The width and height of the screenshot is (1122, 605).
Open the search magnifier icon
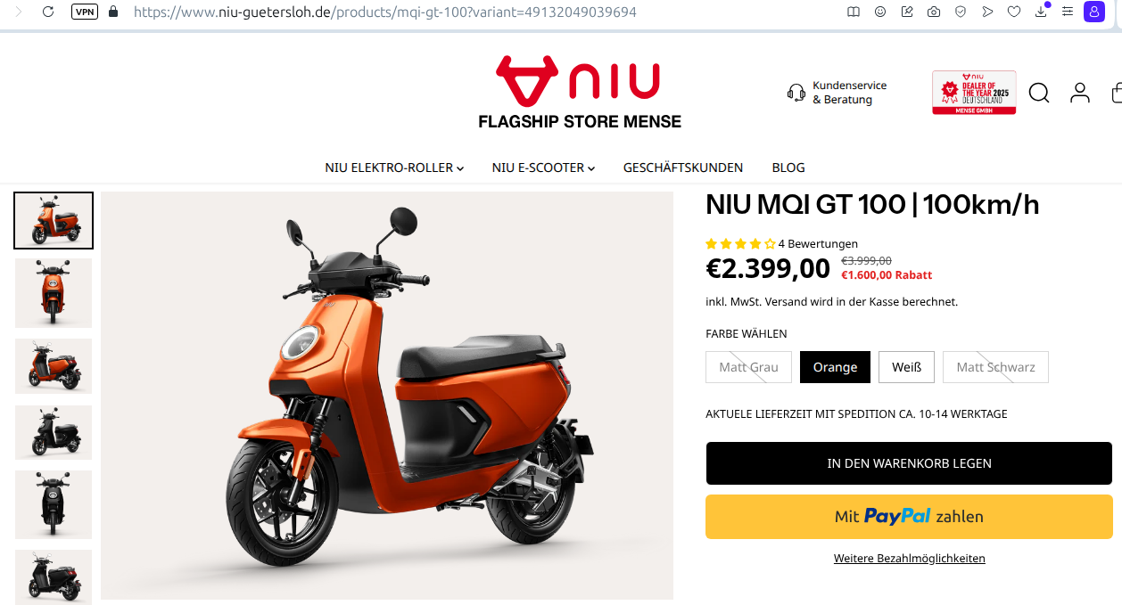pyautogui.click(x=1039, y=93)
